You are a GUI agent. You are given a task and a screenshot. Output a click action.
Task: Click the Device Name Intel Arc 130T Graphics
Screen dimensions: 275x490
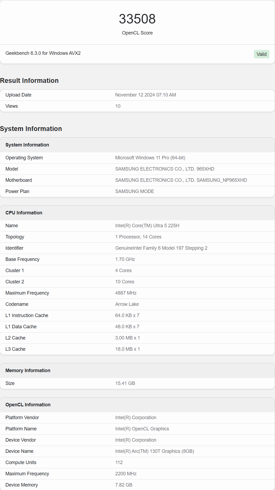coord(154,451)
